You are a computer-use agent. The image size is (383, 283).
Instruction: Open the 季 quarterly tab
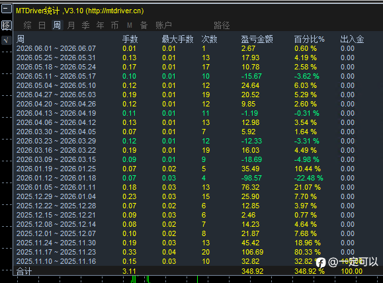coord(86,25)
